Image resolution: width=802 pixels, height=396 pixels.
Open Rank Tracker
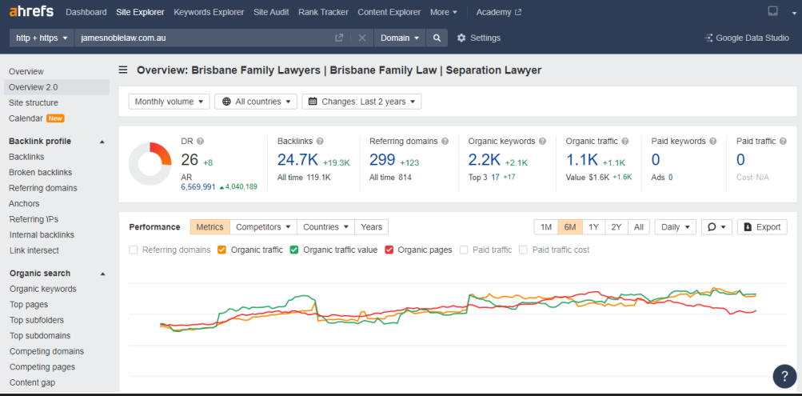[323, 12]
